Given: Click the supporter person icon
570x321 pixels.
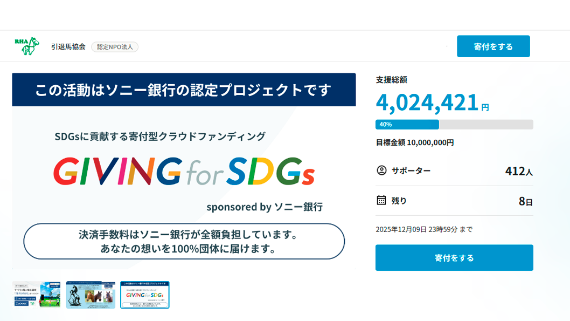Looking at the screenshot, I should (381, 170).
